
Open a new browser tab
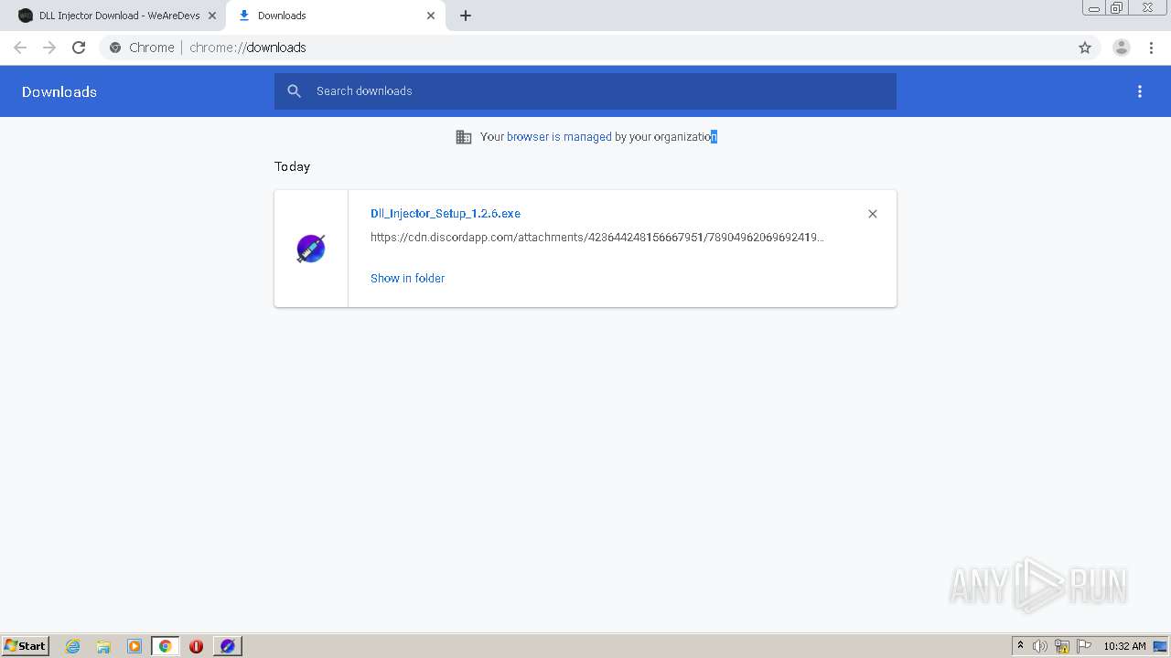(x=466, y=16)
